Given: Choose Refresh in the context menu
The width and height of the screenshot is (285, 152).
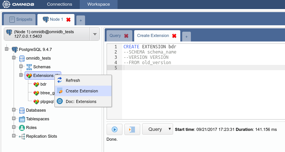Looking at the screenshot, I should pyautogui.click(x=73, y=80).
